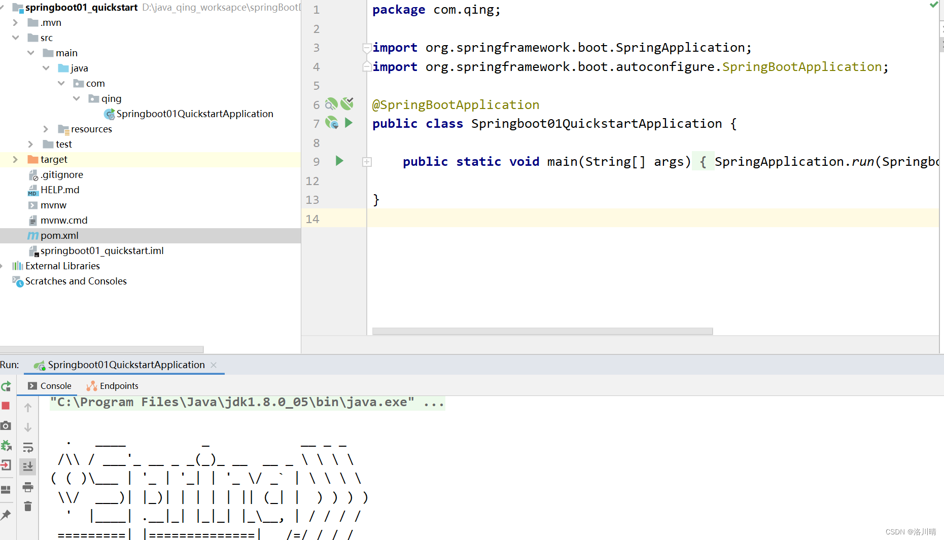The width and height of the screenshot is (944, 540).
Task: Pin the Run tool window
Action: [6, 515]
